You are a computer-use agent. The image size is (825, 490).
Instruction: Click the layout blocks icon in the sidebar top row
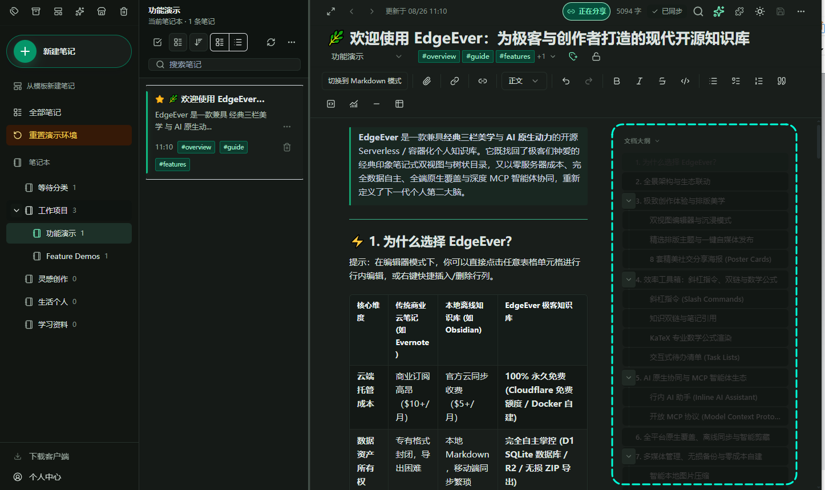pyautogui.click(x=58, y=11)
